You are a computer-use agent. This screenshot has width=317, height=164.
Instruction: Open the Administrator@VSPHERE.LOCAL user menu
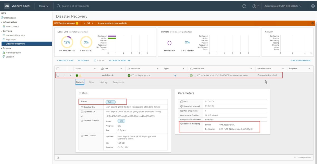283,6
